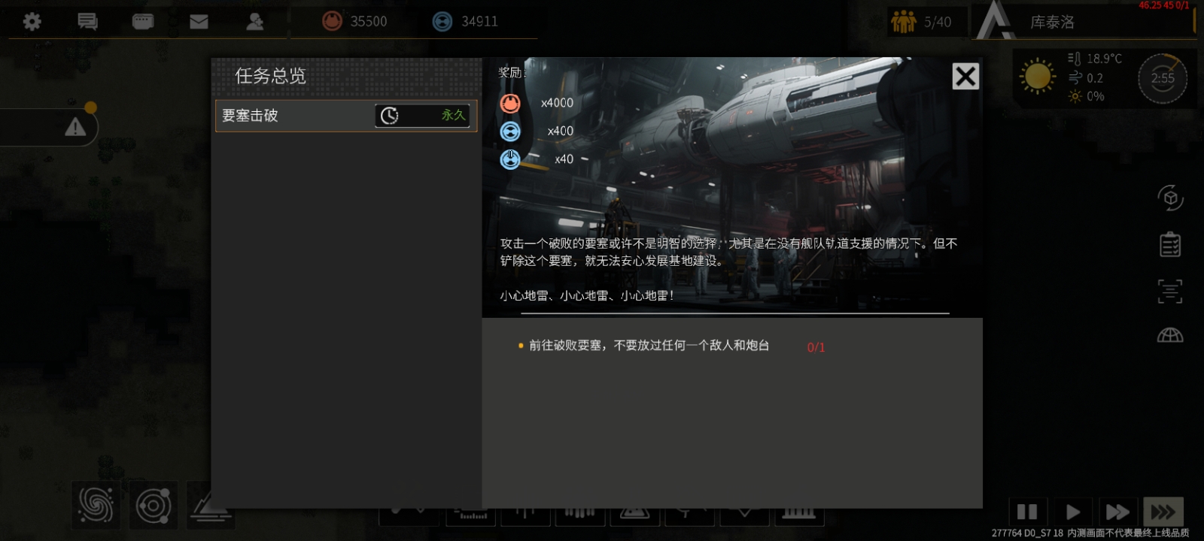
Task: Open the mail envelope inbox
Action: point(199,21)
